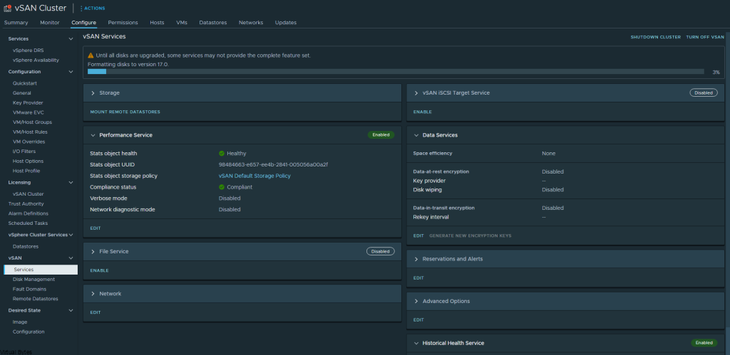Click the green Healthy status check icon

tap(222, 153)
